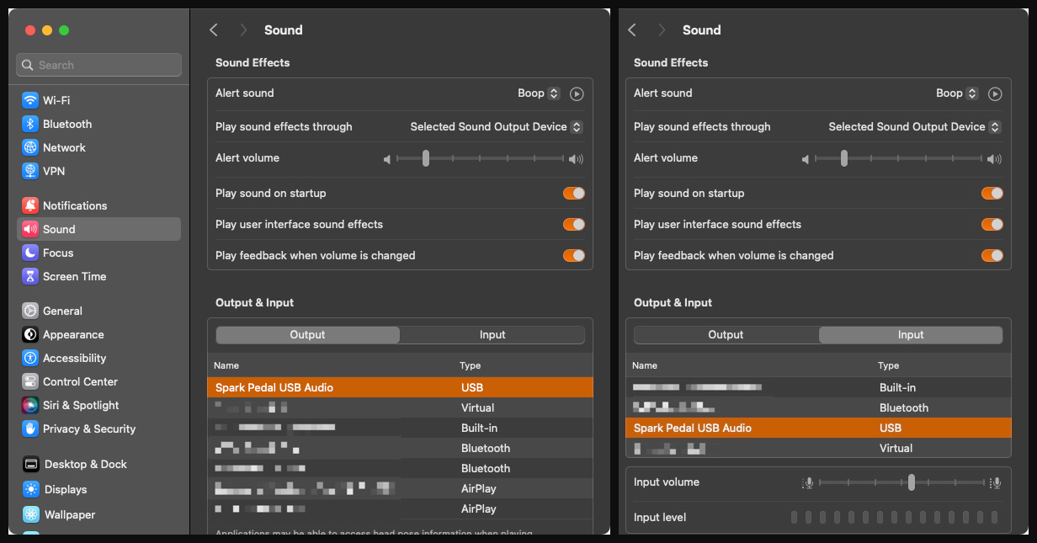Viewport: 1037px width, 543px height.
Task: Click high input microphone icon
Action: (x=996, y=482)
